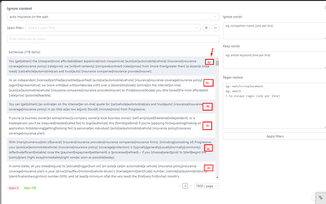326x204 pixels.
Task: Click the 'Spam: 0' tag
Action: pos(14,188)
